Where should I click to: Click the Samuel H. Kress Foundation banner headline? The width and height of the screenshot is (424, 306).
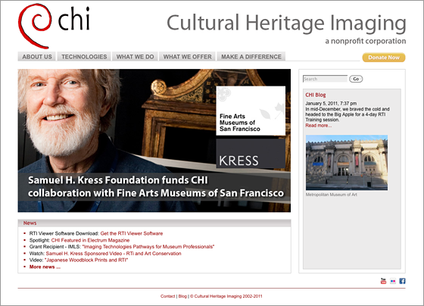[x=156, y=186]
